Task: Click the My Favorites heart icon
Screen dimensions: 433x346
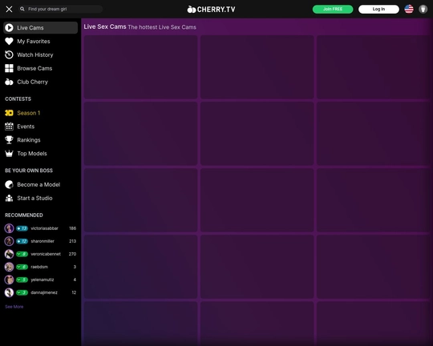Action: pos(9,41)
